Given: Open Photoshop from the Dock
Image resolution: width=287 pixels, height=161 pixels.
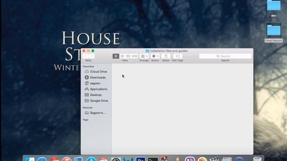Looking at the screenshot, I should point(140,159).
